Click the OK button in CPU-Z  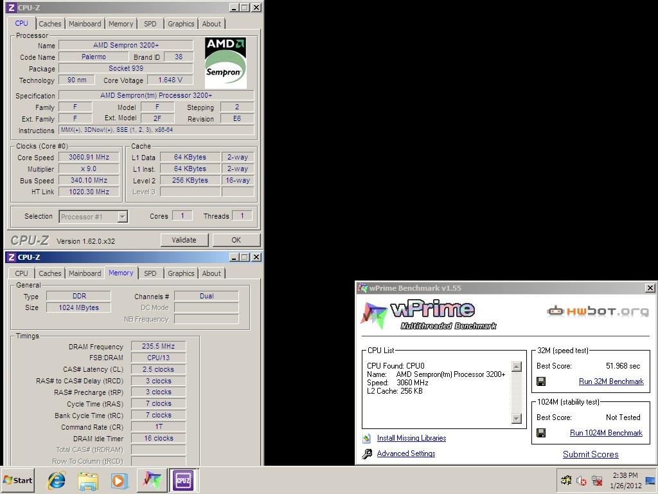pyautogui.click(x=236, y=240)
